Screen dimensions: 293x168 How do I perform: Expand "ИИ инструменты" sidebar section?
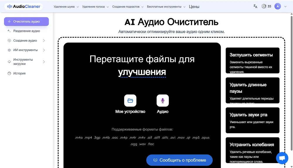[26, 50]
